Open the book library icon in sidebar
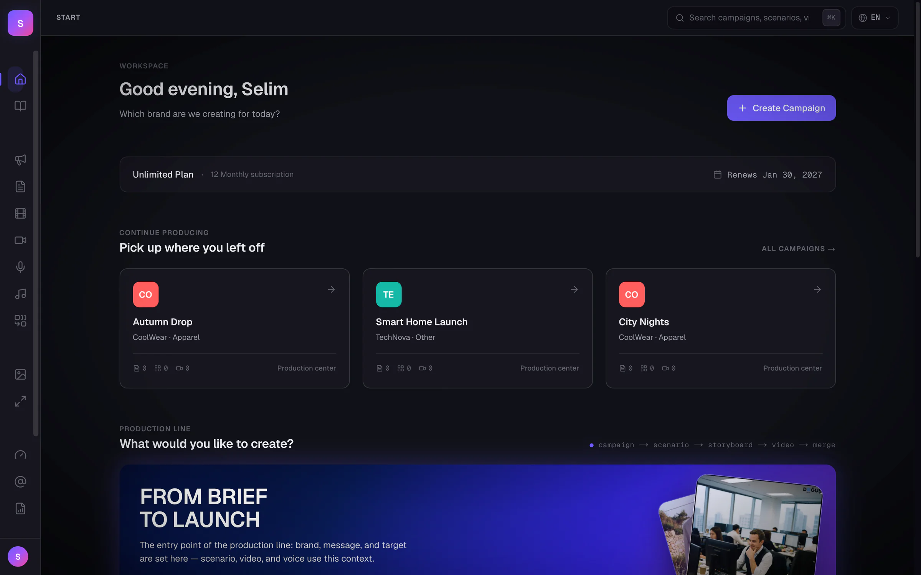Image resolution: width=921 pixels, height=575 pixels. pyautogui.click(x=20, y=106)
